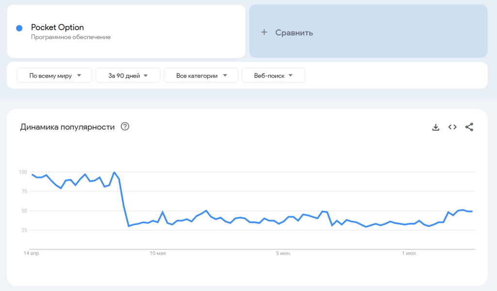497x291 pixels.
Task: Click the blue dot beside Pocket Option
Action: (19, 28)
